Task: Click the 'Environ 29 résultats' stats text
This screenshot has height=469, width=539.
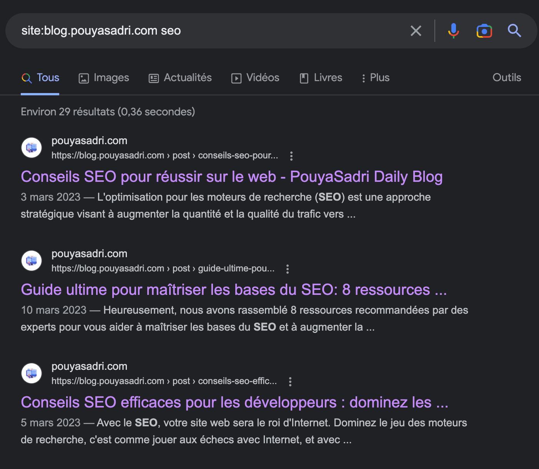Action: [x=108, y=112]
